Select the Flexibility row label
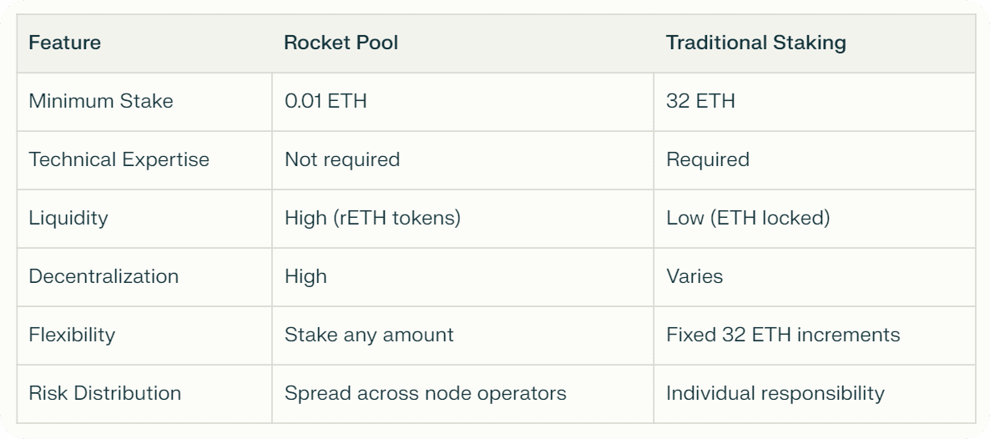The image size is (990, 439). (x=72, y=334)
